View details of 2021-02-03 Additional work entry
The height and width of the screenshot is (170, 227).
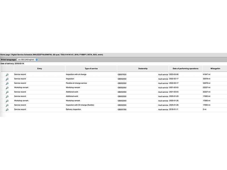click(7, 92)
